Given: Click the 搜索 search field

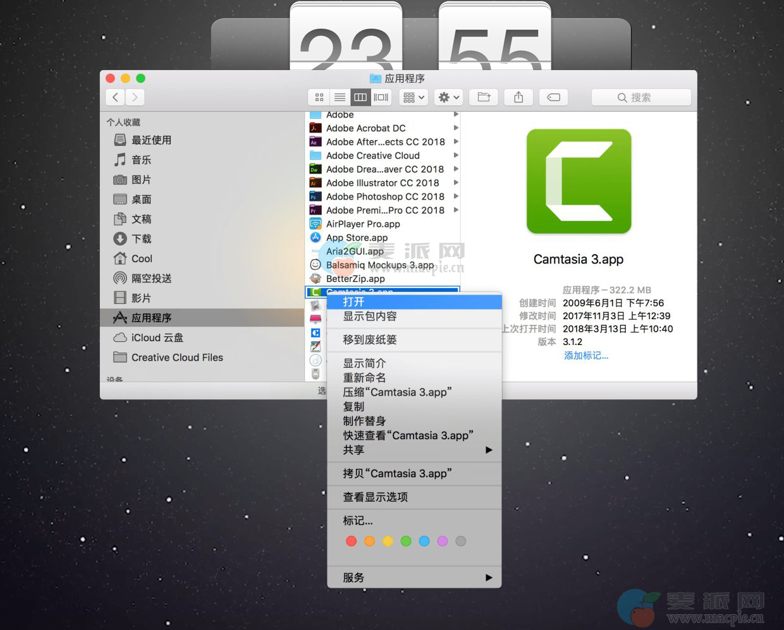Looking at the screenshot, I should 641,97.
